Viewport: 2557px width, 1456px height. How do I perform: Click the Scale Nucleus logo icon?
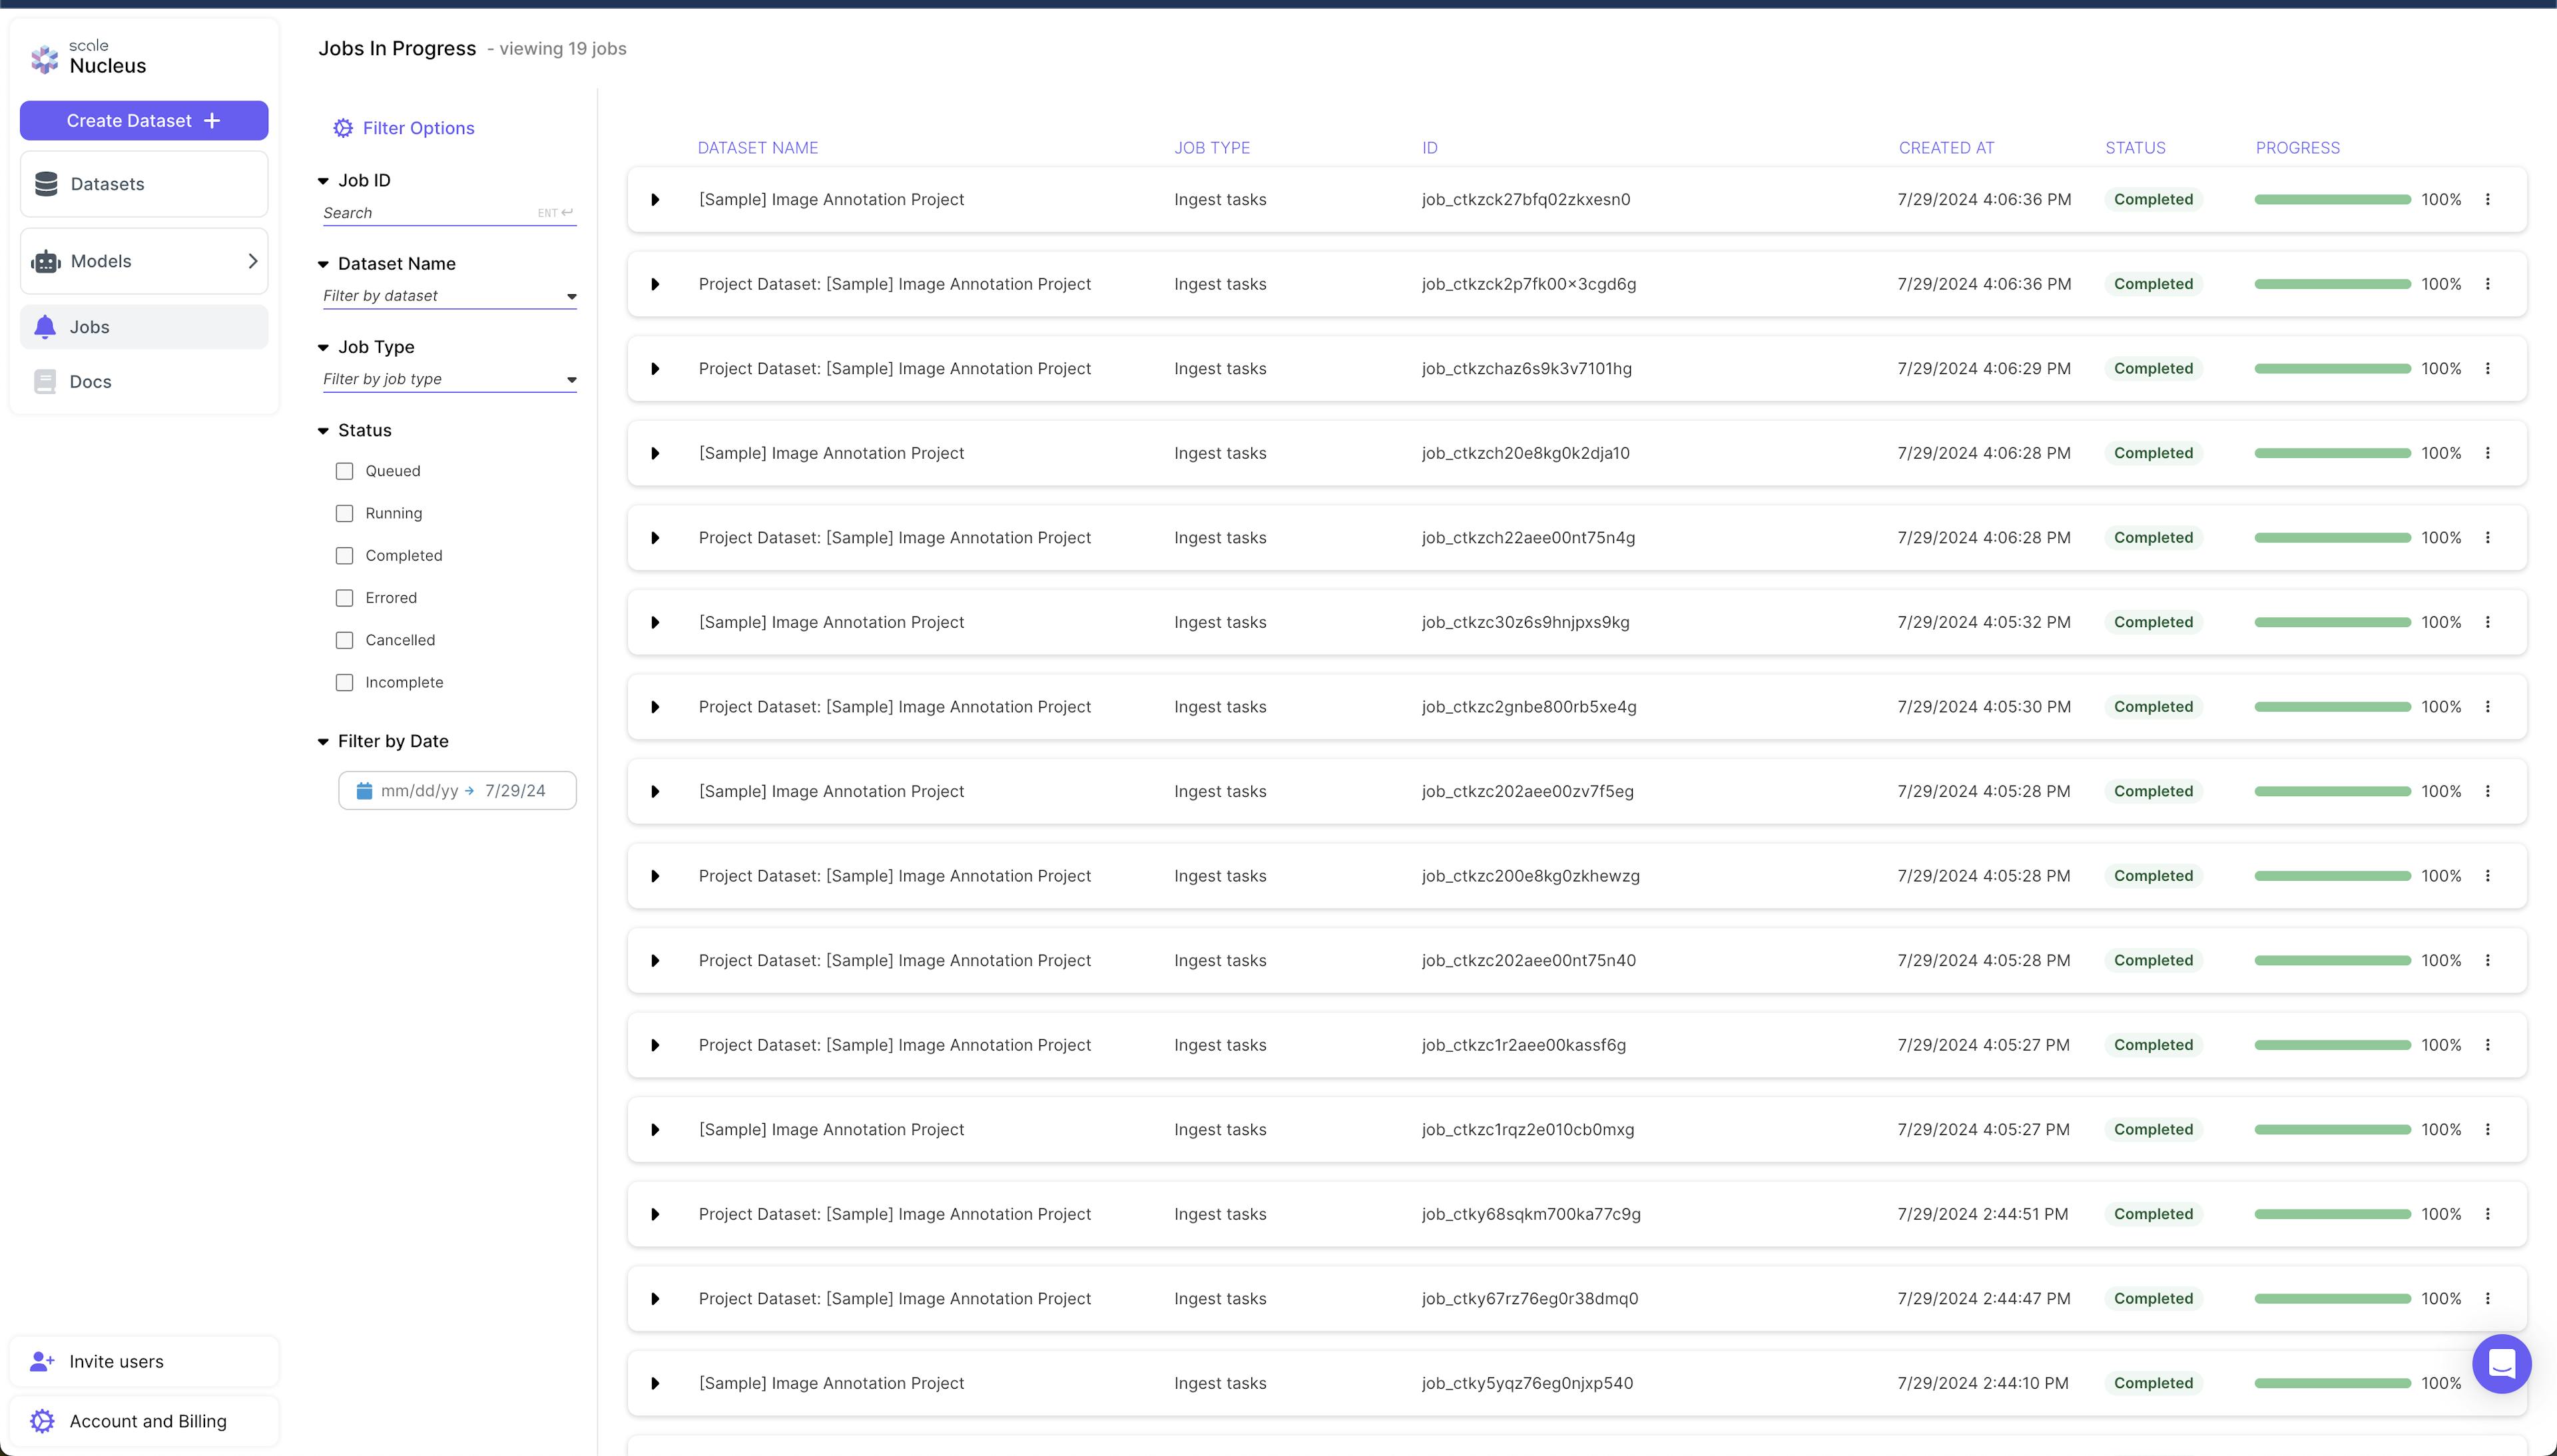pos(44,59)
